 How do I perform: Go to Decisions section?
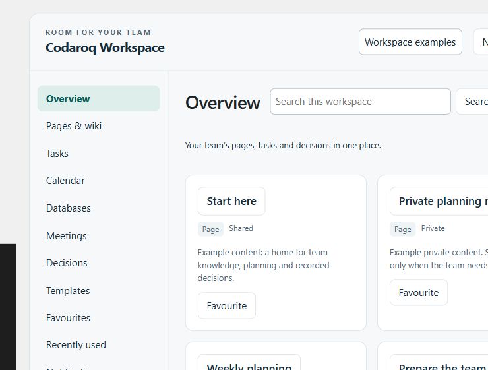pos(99,263)
